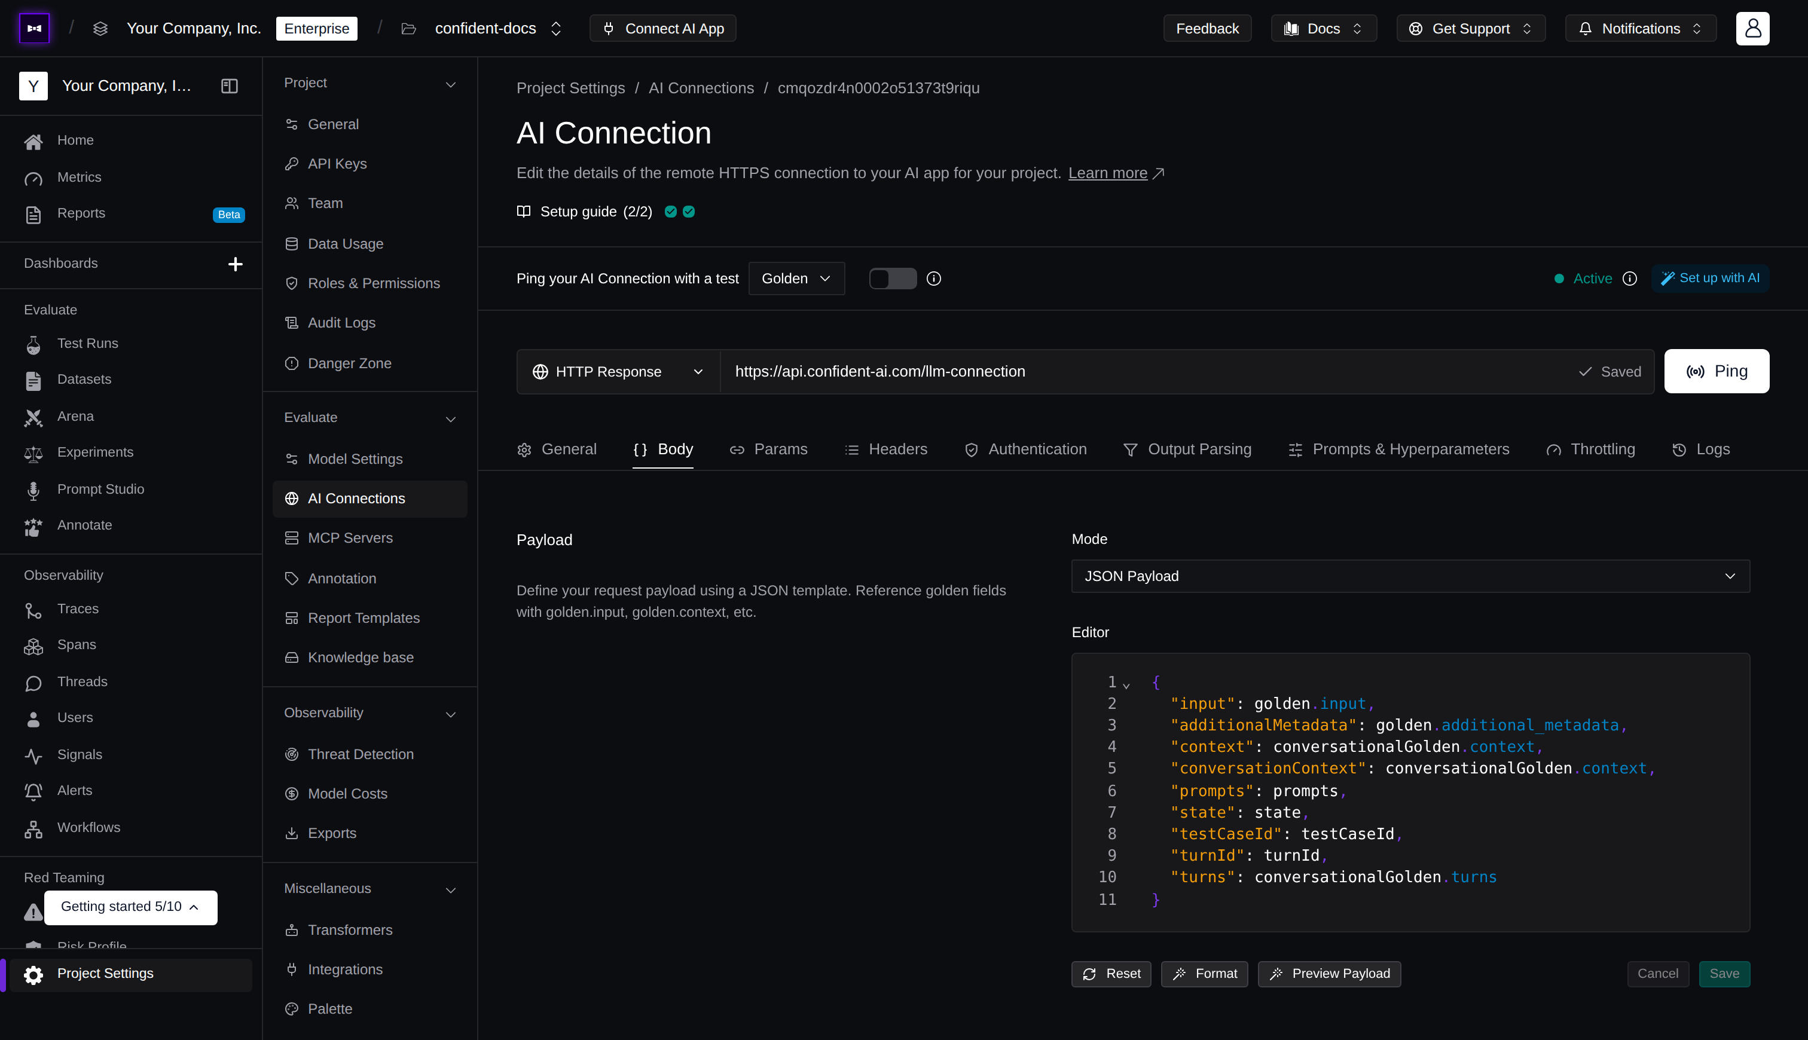This screenshot has width=1808, height=1040.
Task: Switch to the General tab
Action: pos(557,449)
